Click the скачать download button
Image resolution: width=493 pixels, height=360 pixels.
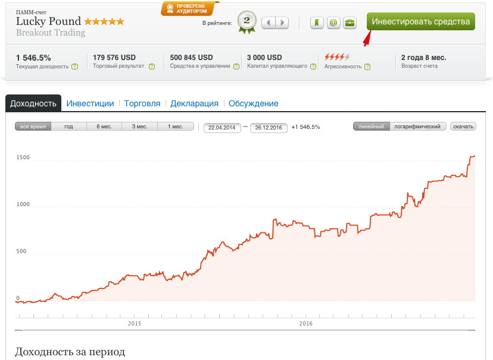coord(463,127)
